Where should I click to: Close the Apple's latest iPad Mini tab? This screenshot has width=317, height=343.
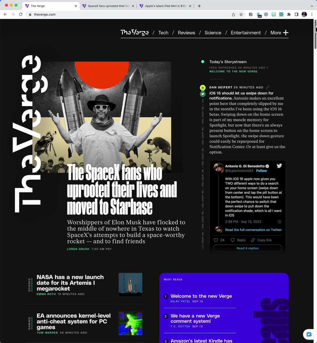(x=190, y=6)
